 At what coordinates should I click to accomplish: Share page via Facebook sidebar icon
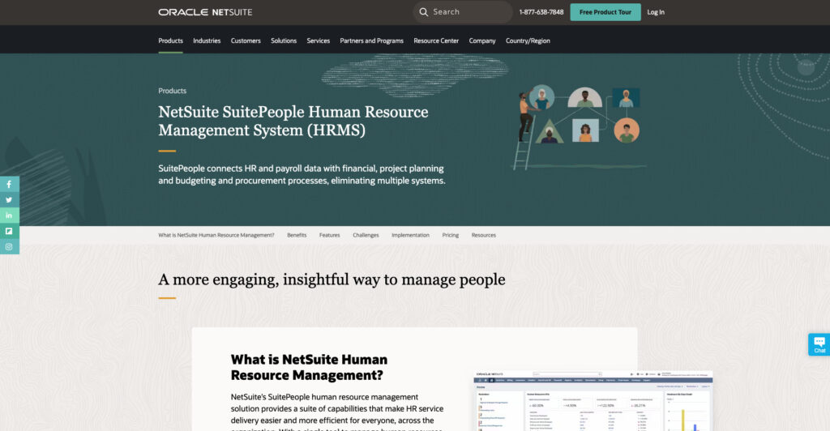(9, 185)
